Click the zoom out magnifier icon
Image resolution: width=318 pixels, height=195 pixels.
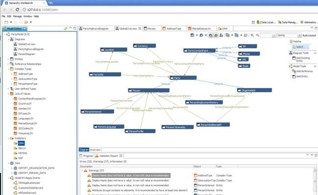tap(257, 36)
